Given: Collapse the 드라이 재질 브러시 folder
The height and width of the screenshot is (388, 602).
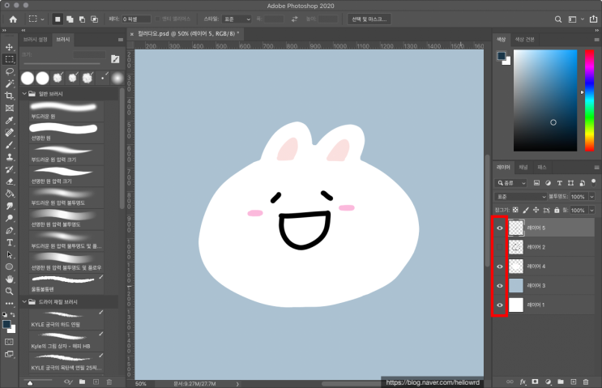Looking at the screenshot, I should (24, 301).
